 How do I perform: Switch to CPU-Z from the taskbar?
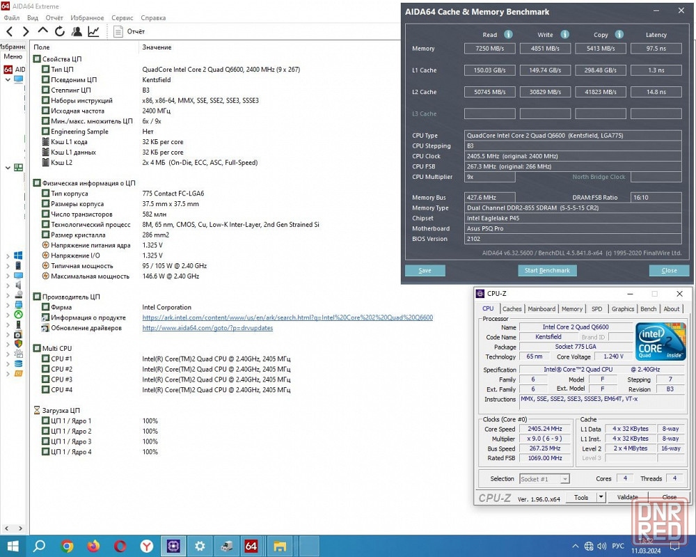click(x=173, y=546)
